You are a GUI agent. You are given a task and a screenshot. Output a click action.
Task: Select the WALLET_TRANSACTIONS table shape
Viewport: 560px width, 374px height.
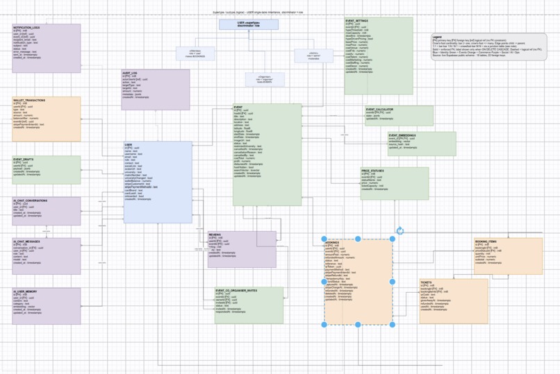click(x=47, y=119)
